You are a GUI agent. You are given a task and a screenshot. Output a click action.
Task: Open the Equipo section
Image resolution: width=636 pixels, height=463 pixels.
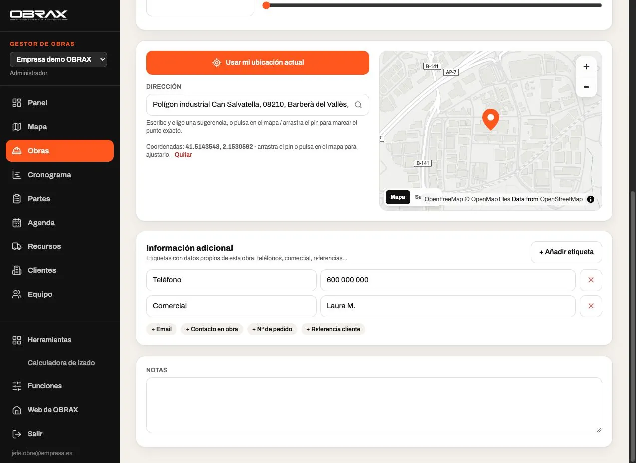click(60, 294)
